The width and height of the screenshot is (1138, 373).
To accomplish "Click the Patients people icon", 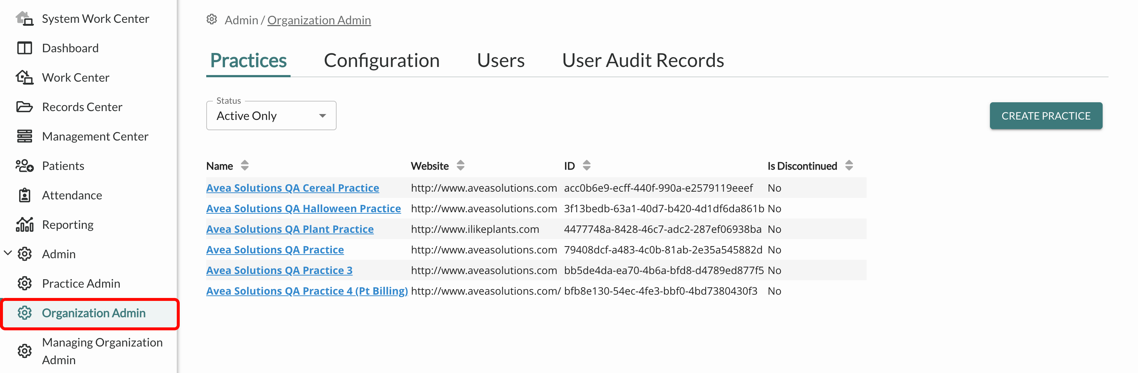I will click(25, 166).
